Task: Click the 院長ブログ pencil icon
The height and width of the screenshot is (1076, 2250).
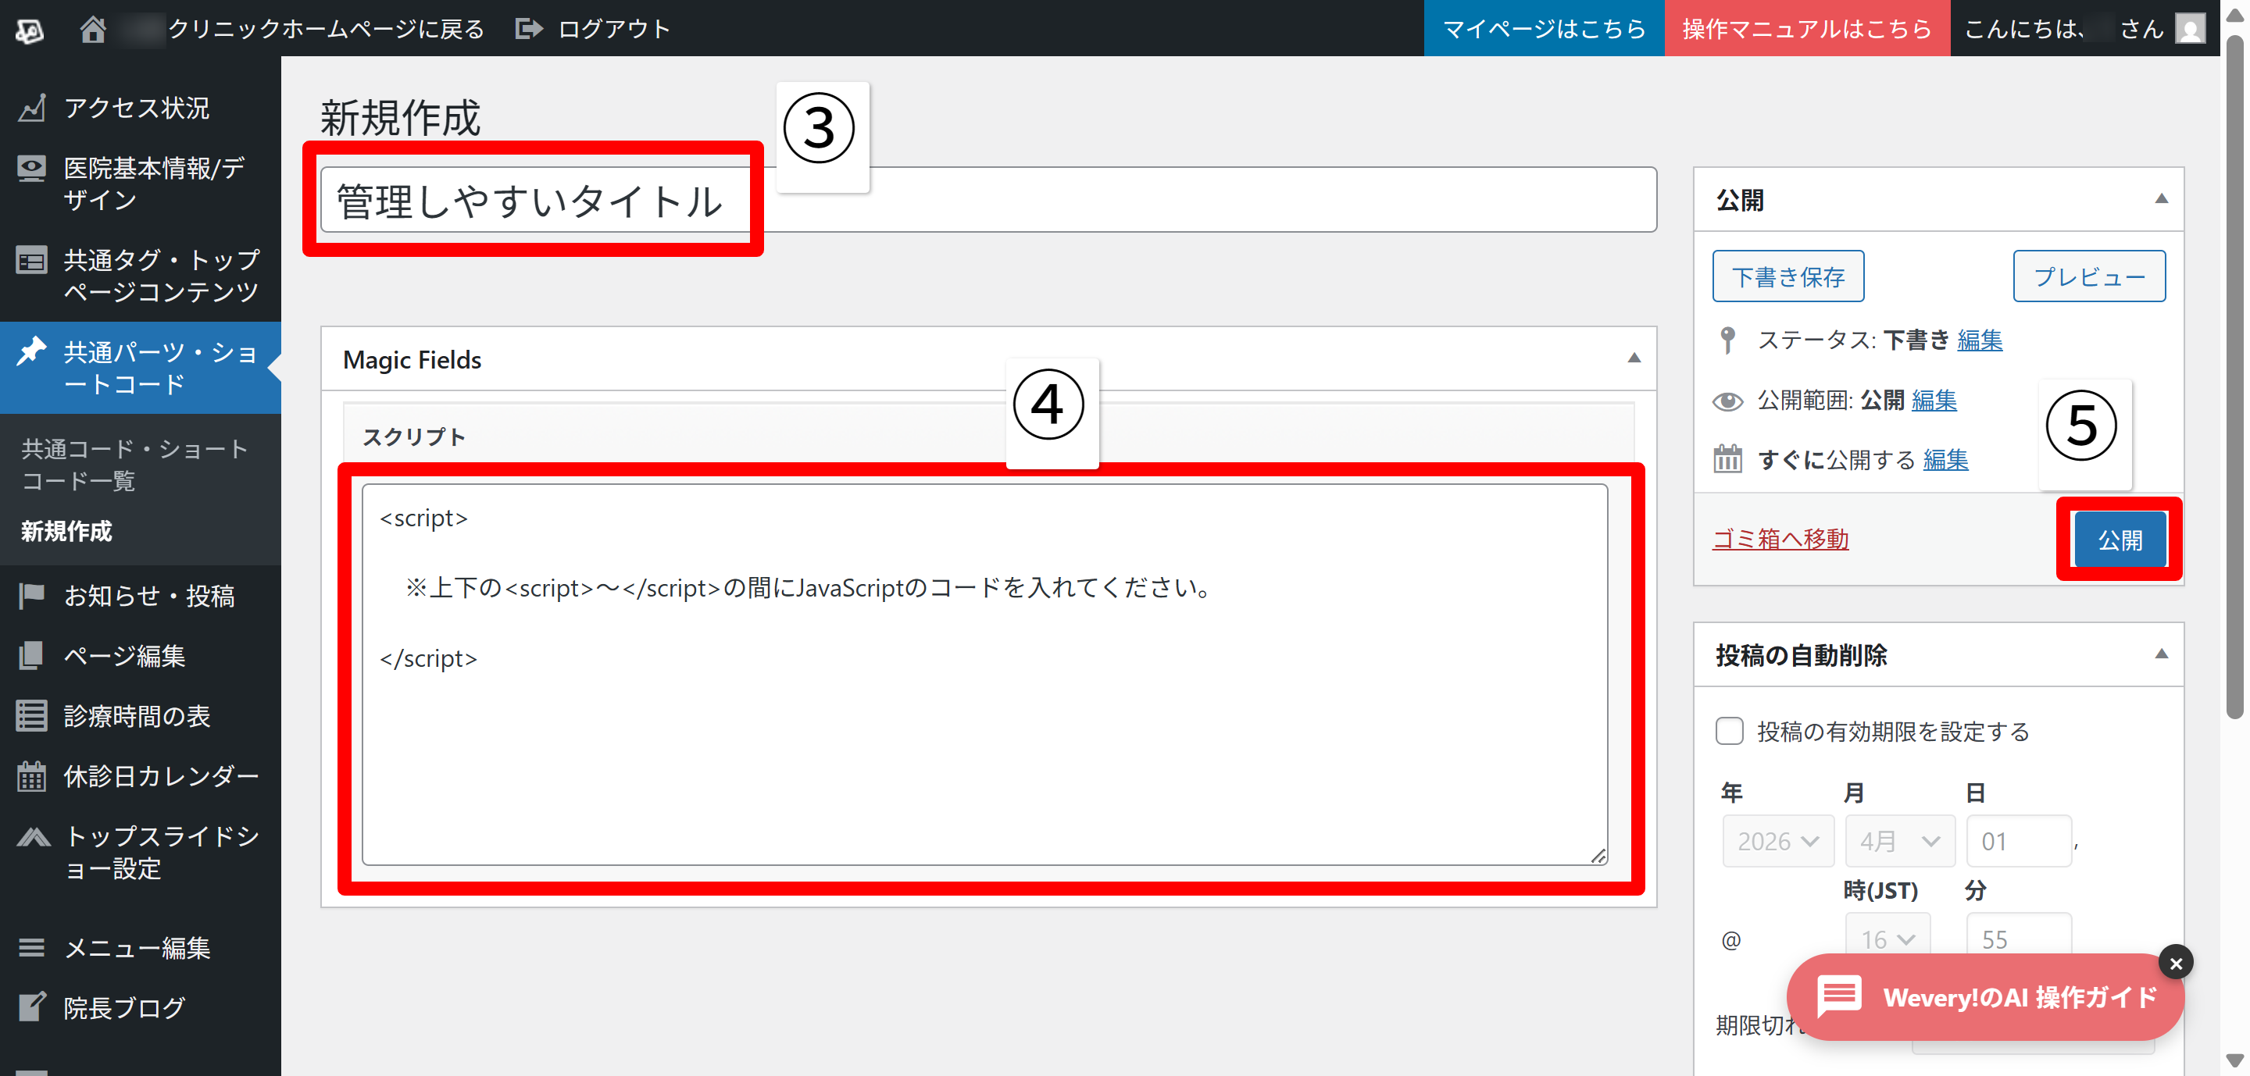Action: tap(32, 1007)
